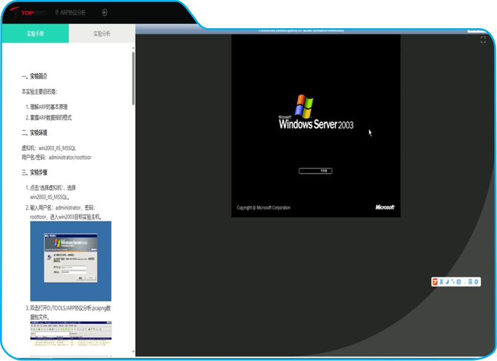Toggle the punctuation mode icon in IME bar
This screenshot has height=361, width=497.
tap(452, 282)
